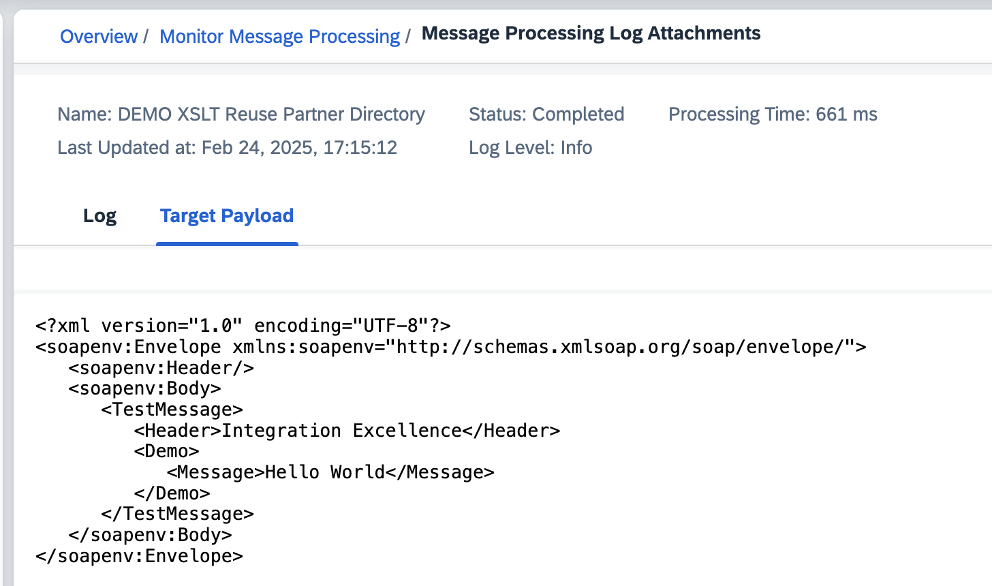This screenshot has height=586, width=992.
Task: Click the Last Updated at timestamp
Action: pos(227,148)
